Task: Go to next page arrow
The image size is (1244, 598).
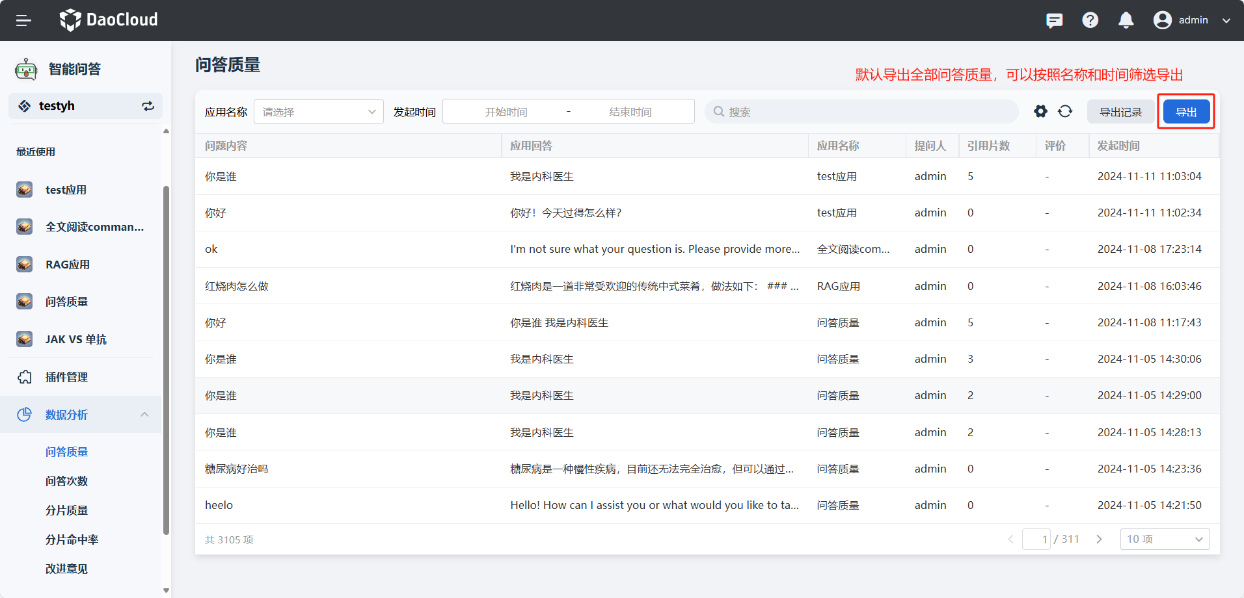Action: 1099,539
